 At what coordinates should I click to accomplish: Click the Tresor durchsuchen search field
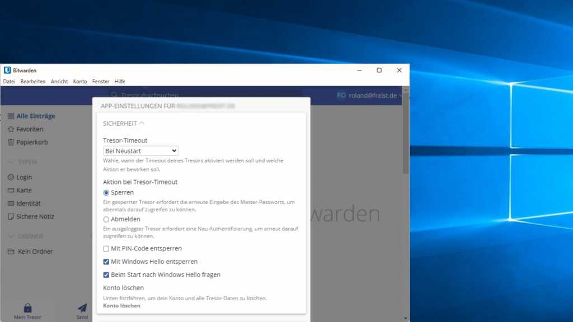coord(205,94)
